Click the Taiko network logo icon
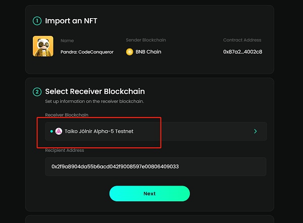Screen dimensions: 303x223 click(x=59, y=131)
